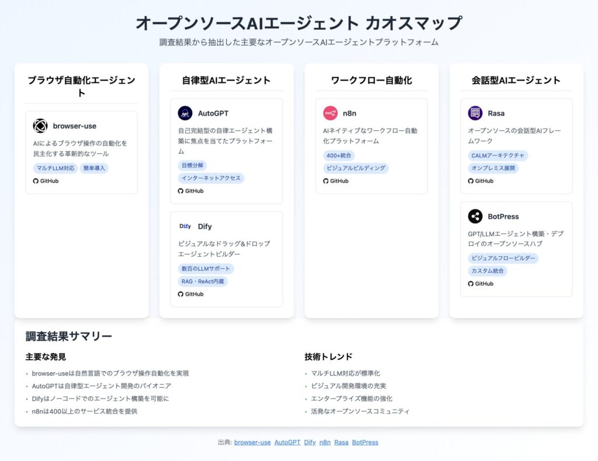Click the ビジュアルビルディング tag
The height and width of the screenshot is (461, 598).
(356, 168)
